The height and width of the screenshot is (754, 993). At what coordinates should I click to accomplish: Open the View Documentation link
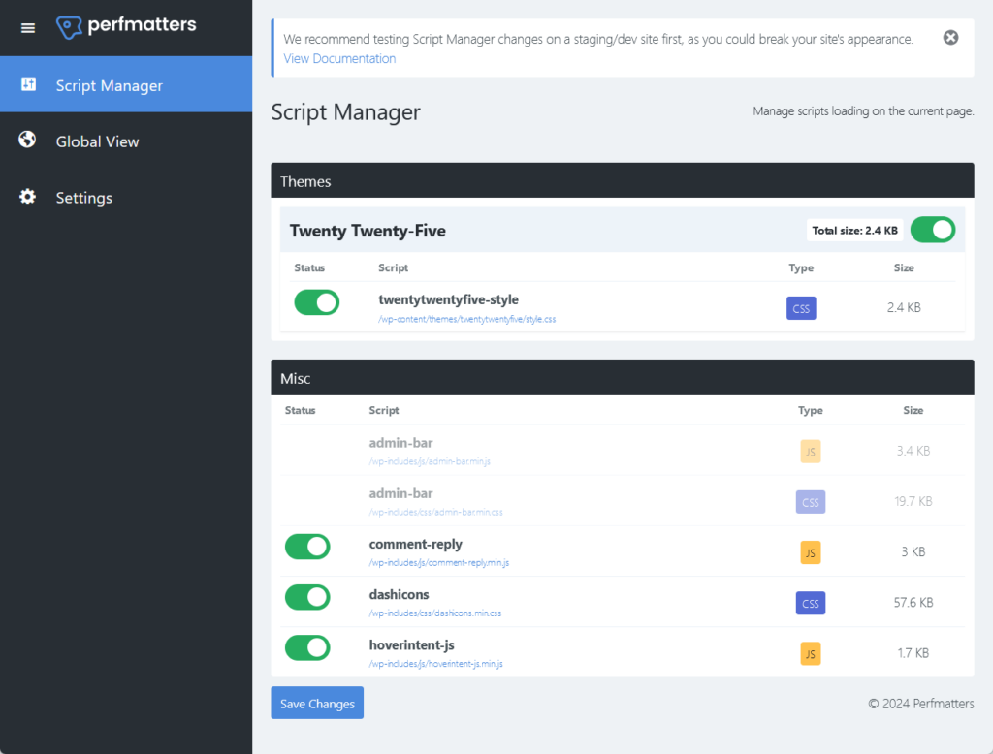point(339,58)
